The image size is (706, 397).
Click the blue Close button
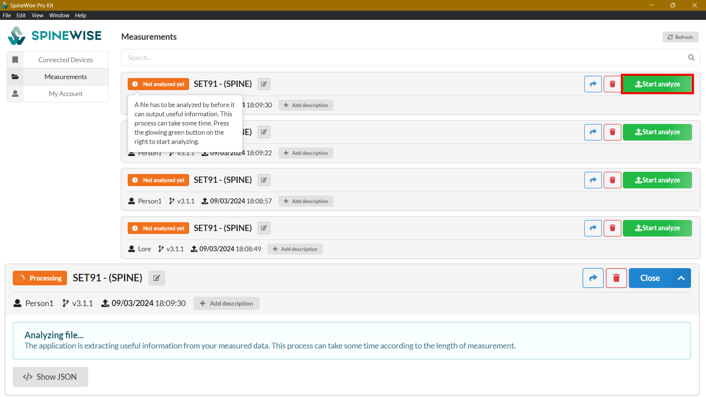click(x=650, y=278)
